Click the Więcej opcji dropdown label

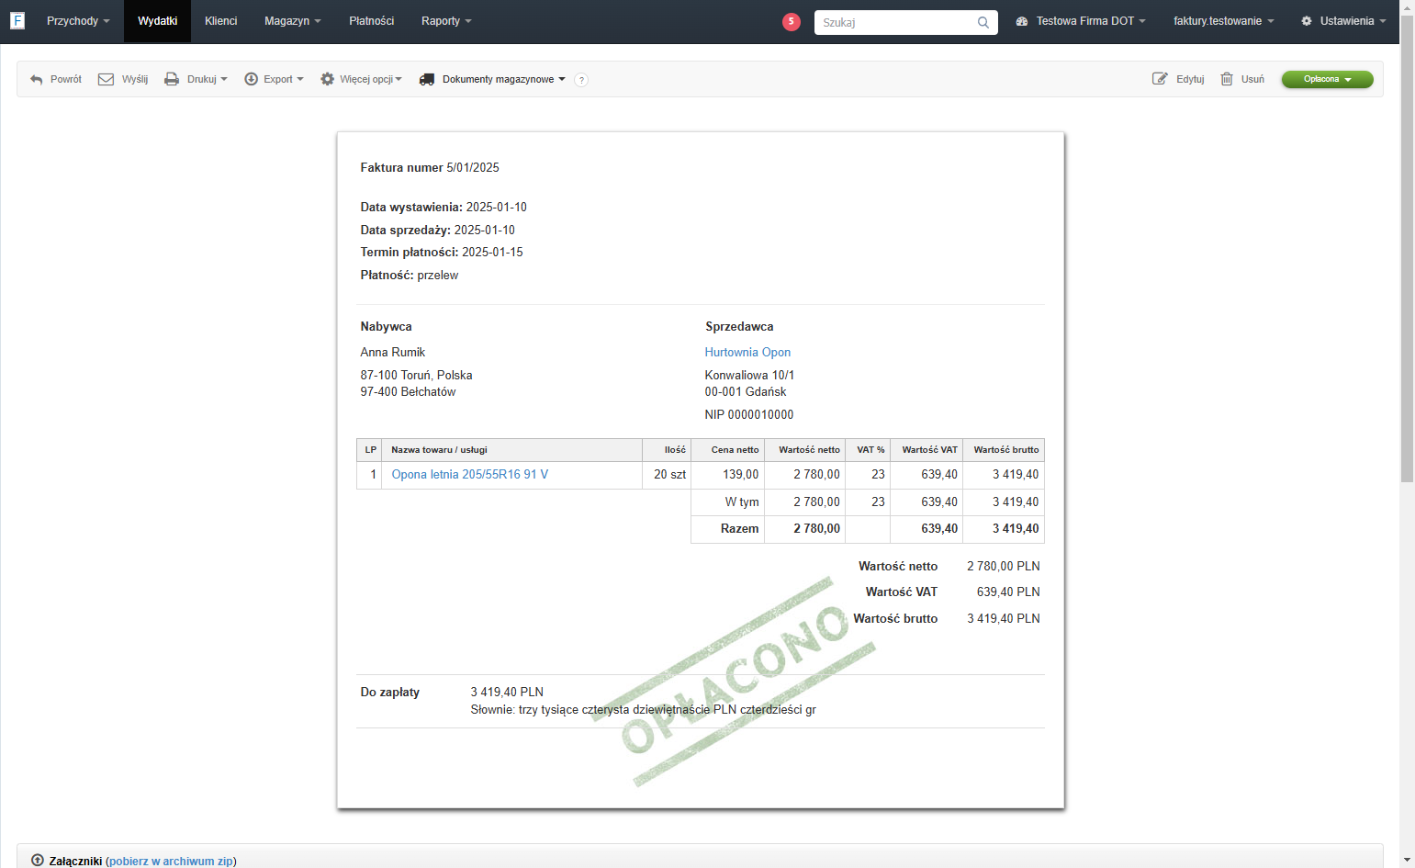pyautogui.click(x=371, y=80)
